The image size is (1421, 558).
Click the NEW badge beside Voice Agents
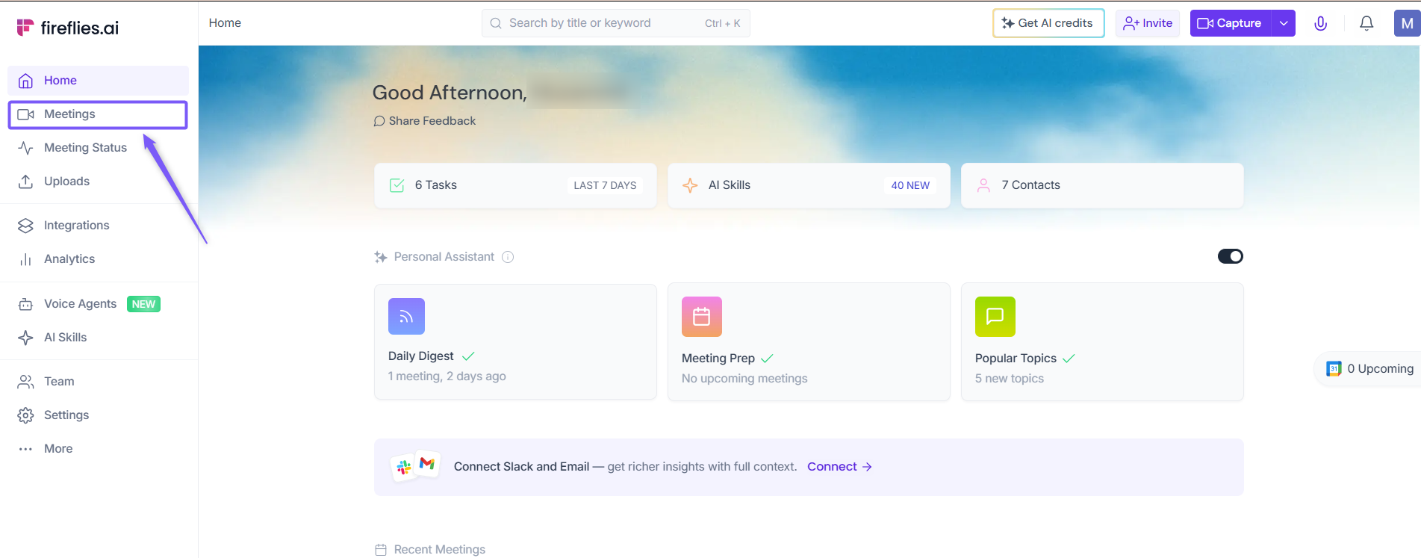143,304
